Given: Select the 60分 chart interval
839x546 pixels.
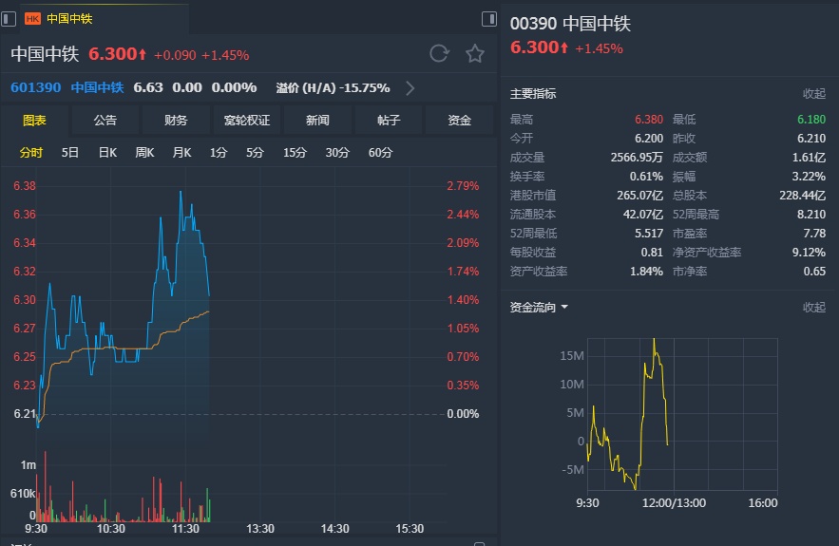Looking at the screenshot, I should click(x=380, y=153).
